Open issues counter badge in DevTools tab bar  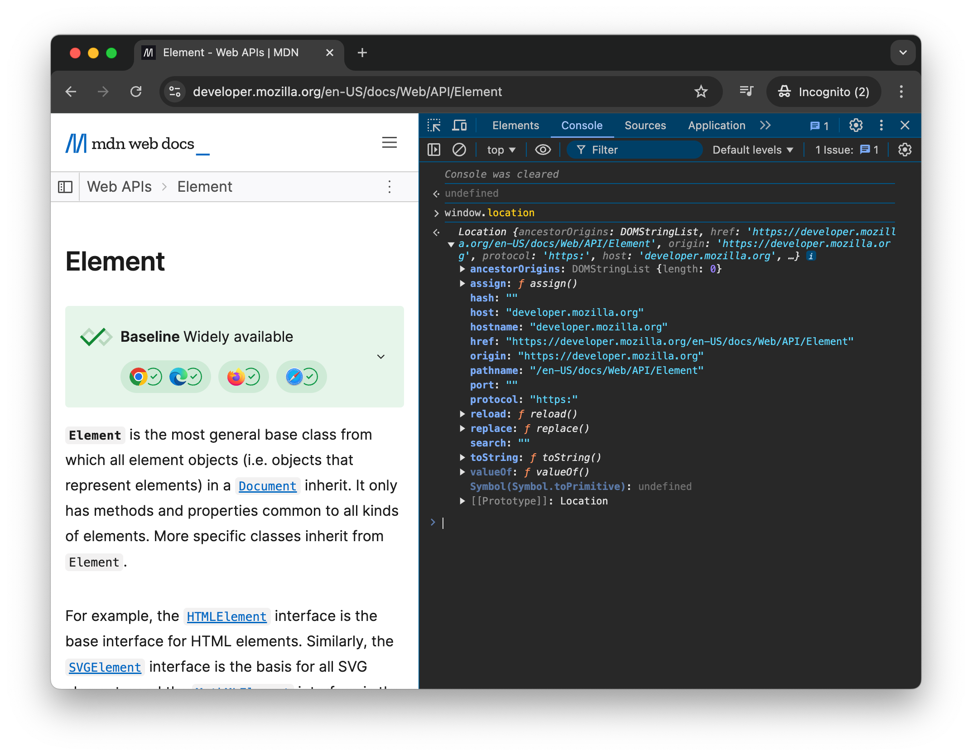(819, 126)
